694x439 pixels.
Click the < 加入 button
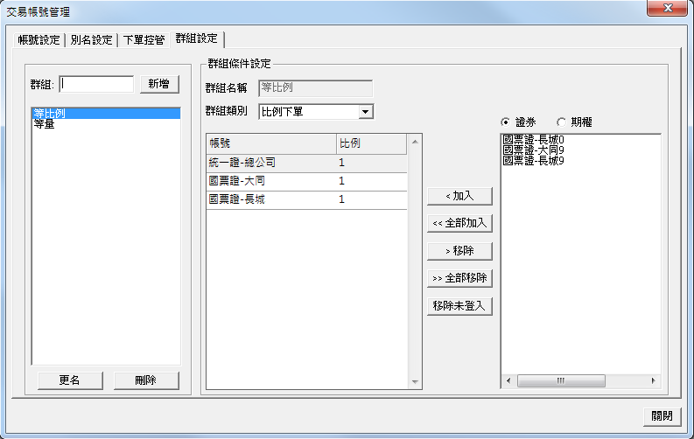coord(459,196)
